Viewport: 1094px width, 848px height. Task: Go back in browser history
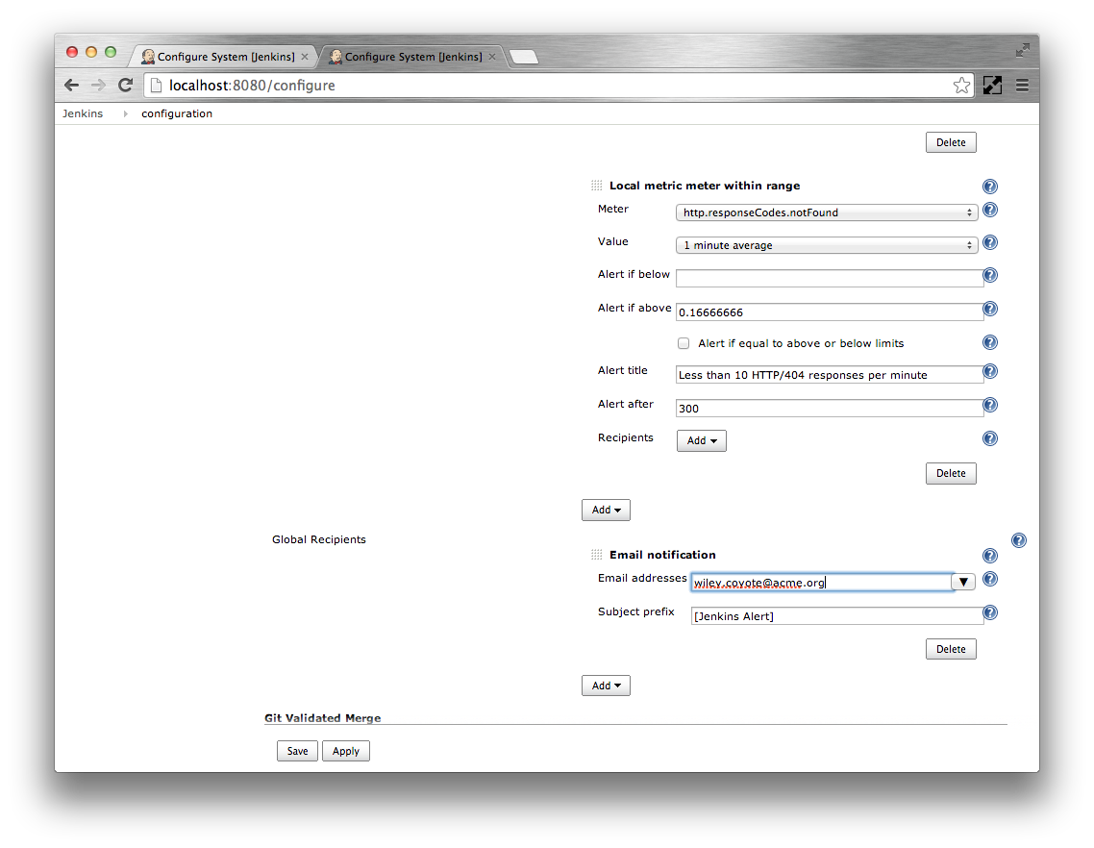[71, 86]
